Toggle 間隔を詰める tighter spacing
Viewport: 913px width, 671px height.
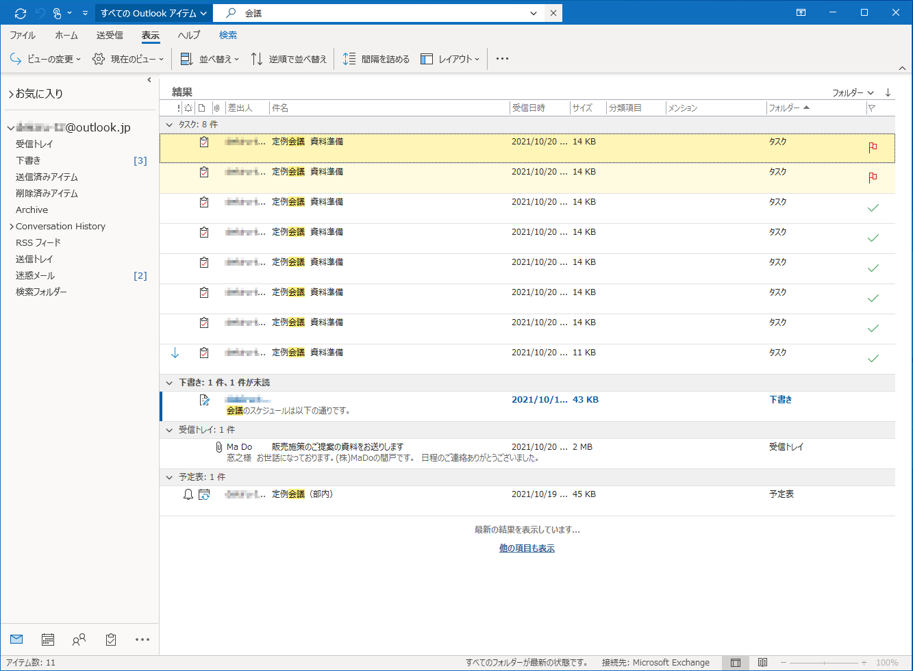(376, 60)
